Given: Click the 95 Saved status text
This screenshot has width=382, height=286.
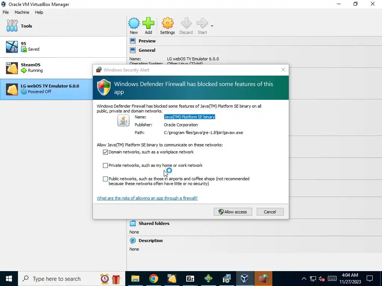Looking at the screenshot, I should point(34,49).
